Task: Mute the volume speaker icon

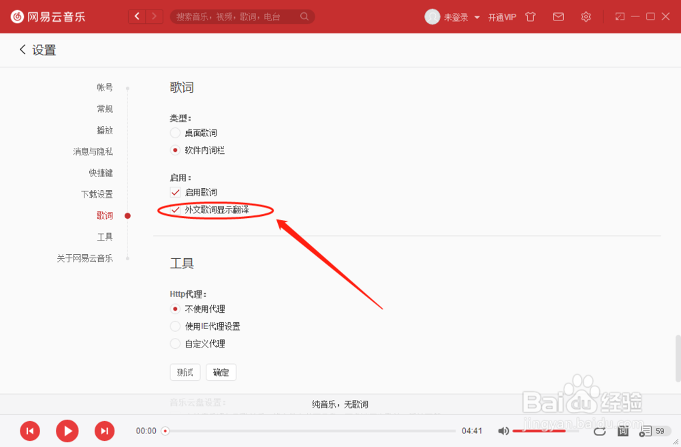Action: point(503,431)
